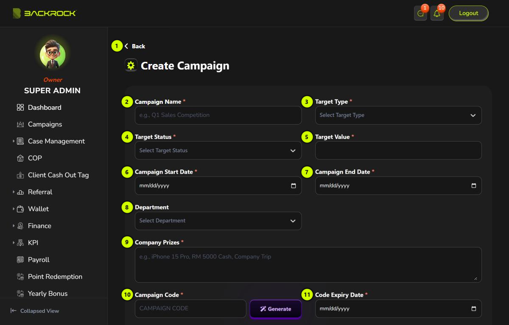Click the back chevron arrow
Image resolution: width=509 pixels, height=325 pixels.
tap(126, 46)
